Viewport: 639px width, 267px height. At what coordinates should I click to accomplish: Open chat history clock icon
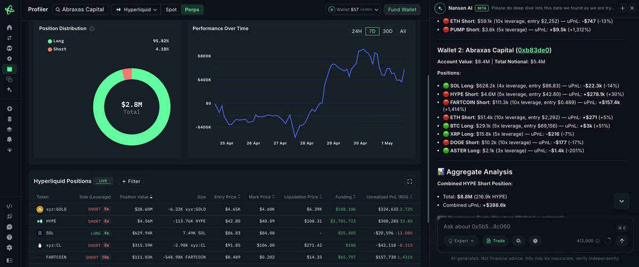point(535,241)
